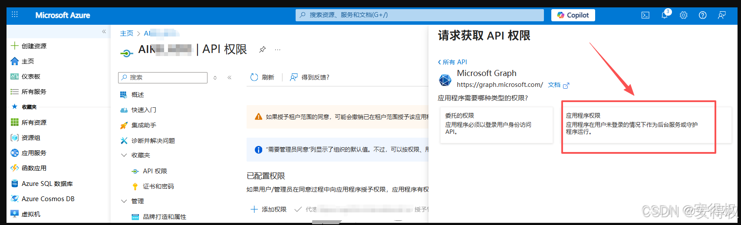Collapse the resource menu with double chevron
This screenshot has height=225, width=741.
click(229, 77)
